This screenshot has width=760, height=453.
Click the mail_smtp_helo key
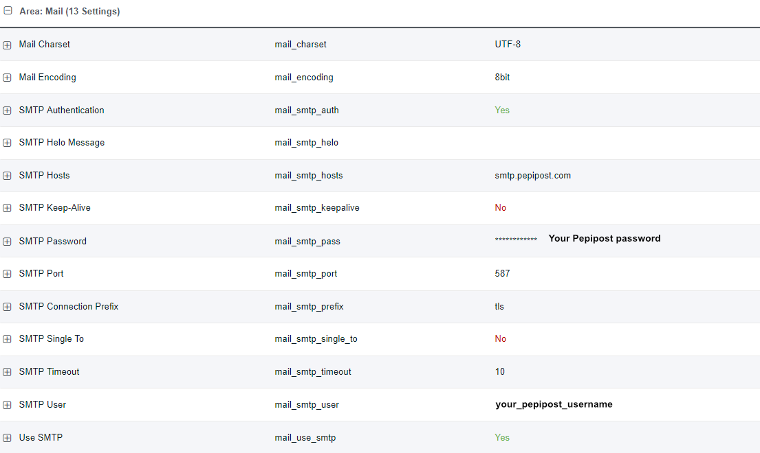click(x=306, y=143)
